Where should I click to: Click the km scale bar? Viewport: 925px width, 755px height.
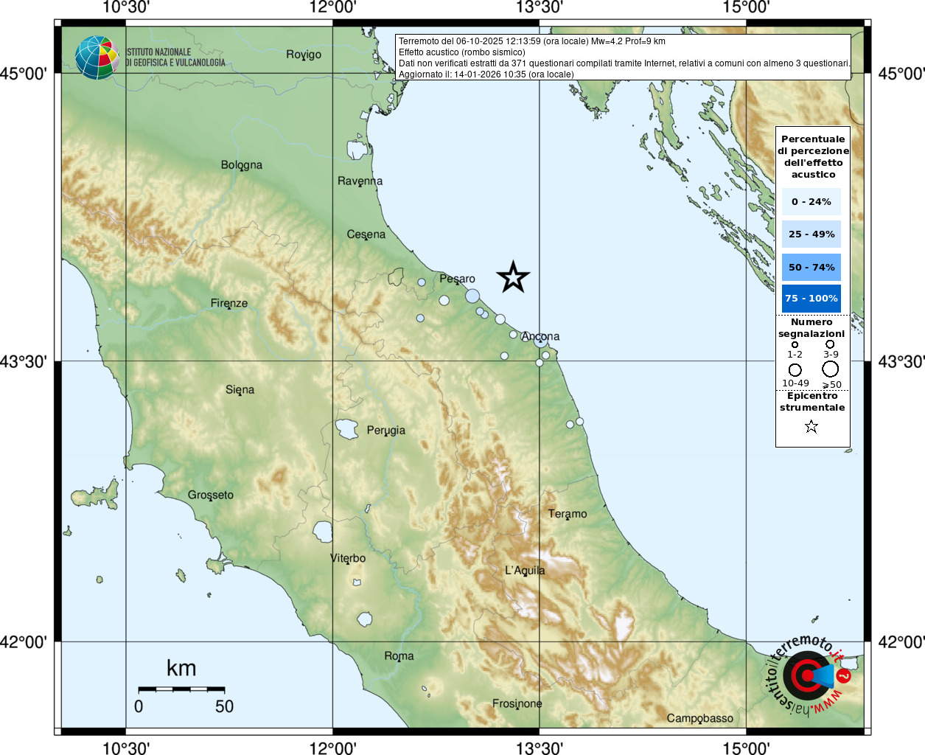181,689
